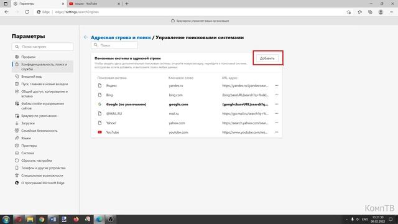
Task: Click the yandex.ru keyword cell
Action: tap(176, 86)
